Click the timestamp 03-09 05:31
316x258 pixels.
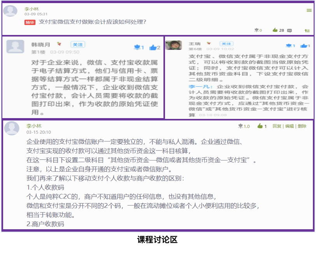(36, 14)
